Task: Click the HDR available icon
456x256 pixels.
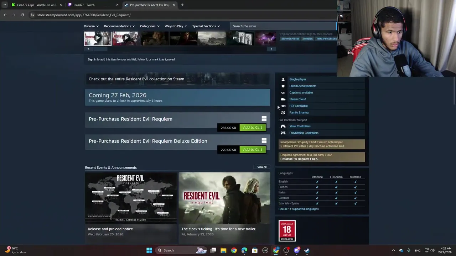Action: click(283, 106)
